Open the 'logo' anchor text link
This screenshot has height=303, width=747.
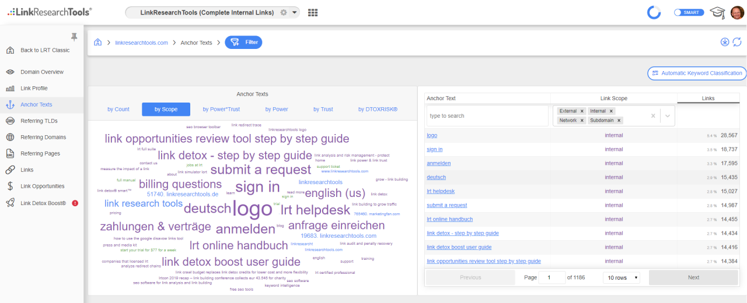[x=432, y=135]
